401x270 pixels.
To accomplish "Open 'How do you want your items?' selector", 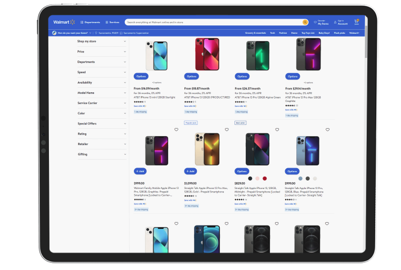I will [72, 33].
